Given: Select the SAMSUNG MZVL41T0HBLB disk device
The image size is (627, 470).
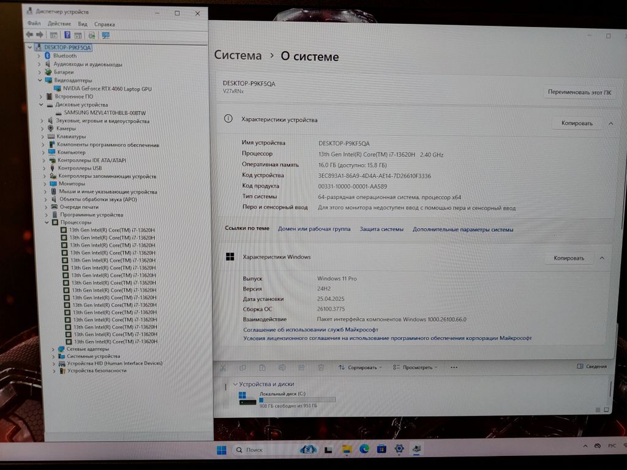Looking at the screenshot, I should [x=104, y=113].
